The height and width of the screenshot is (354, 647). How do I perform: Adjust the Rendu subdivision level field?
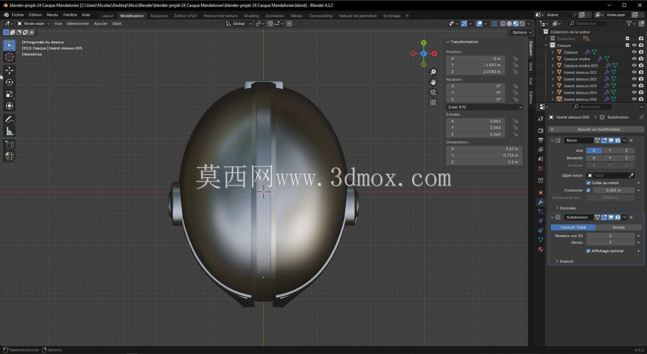610,243
